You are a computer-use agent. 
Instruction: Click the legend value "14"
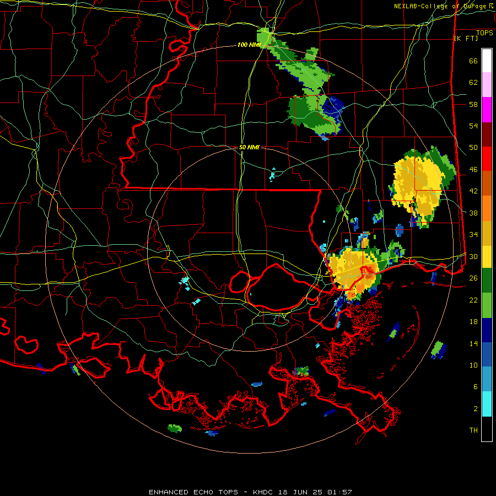pos(473,343)
